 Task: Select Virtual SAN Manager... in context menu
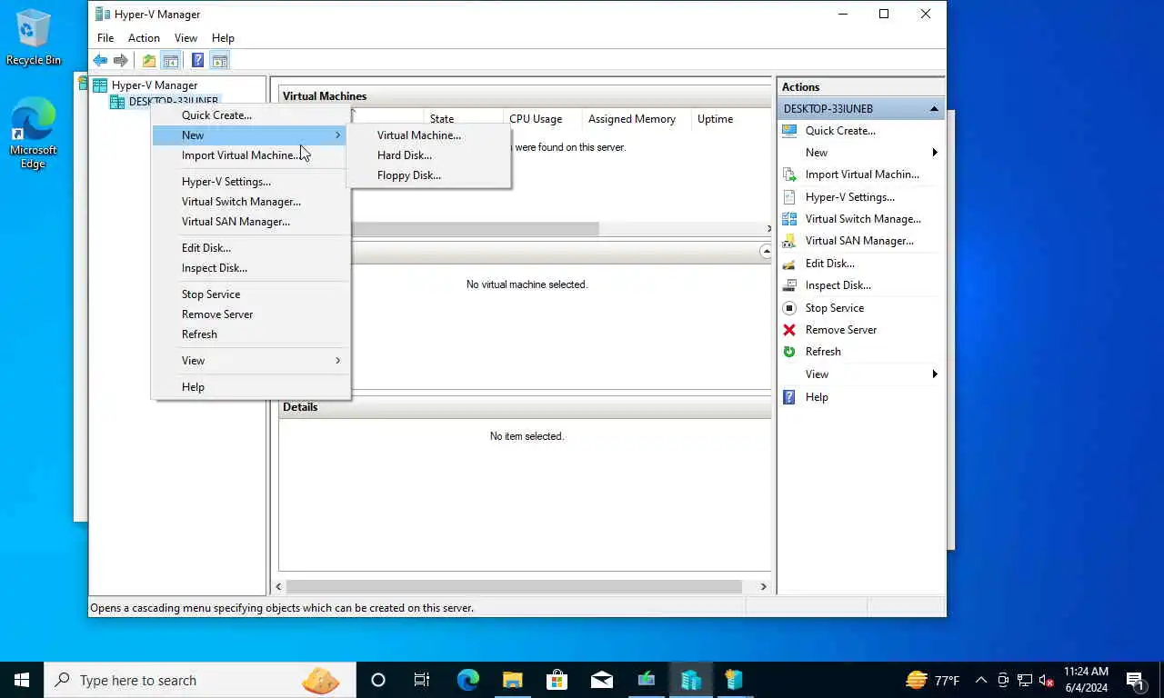pos(250,222)
